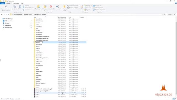
Task: Open address bar history dropdown arrow
Action: [x=163, y=14]
